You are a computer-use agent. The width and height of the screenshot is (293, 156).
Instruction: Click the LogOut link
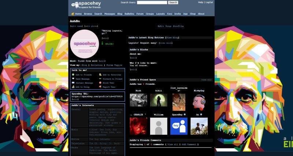click(209, 2)
